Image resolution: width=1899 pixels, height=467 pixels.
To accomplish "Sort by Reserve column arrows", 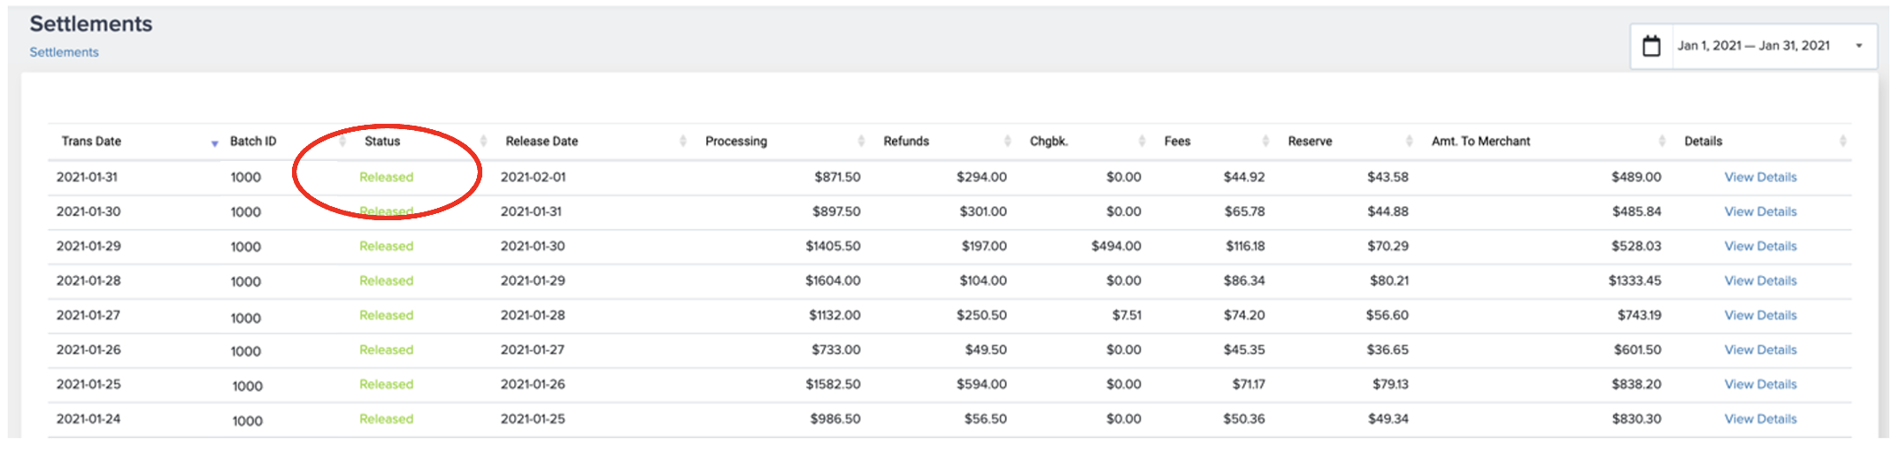I will 1409,142.
